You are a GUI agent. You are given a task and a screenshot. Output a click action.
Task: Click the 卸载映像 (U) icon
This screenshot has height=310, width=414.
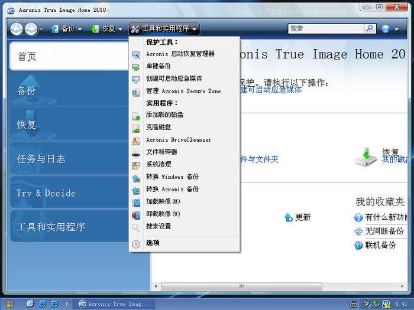coord(136,215)
